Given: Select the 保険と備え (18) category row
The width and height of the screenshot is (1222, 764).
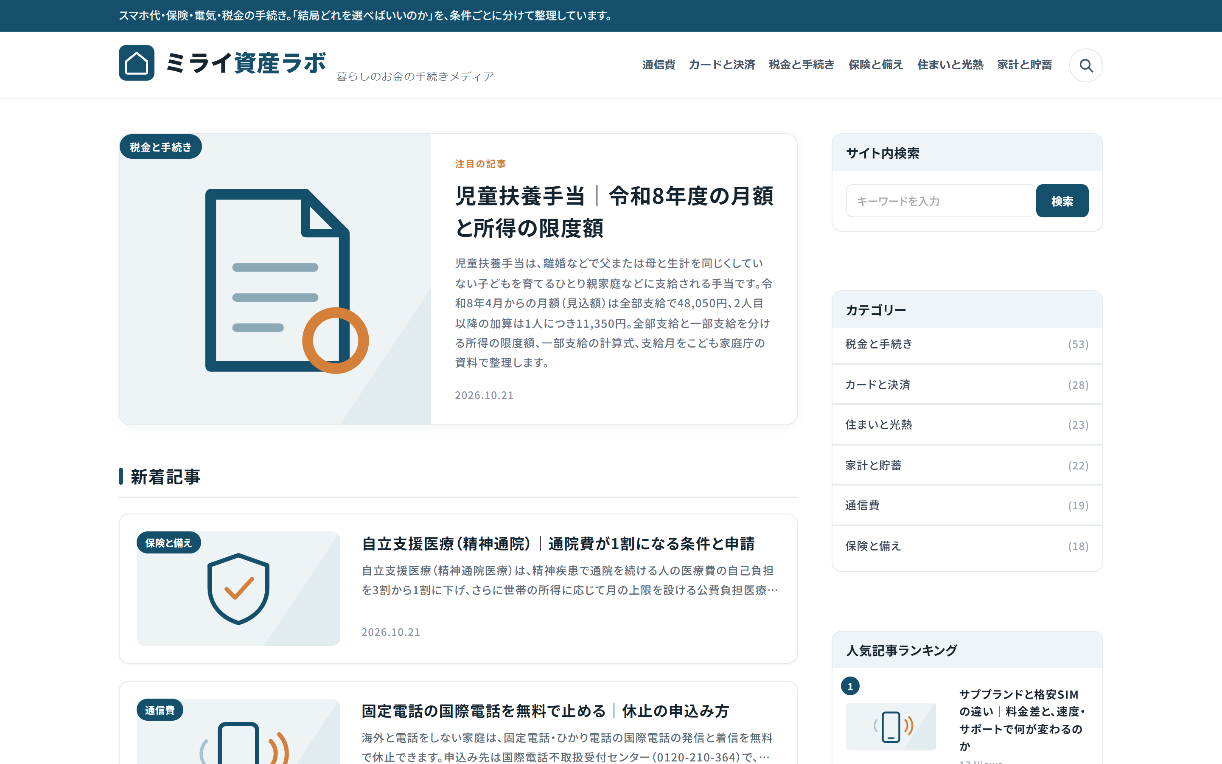Looking at the screenshot, I should click(967, 546).
